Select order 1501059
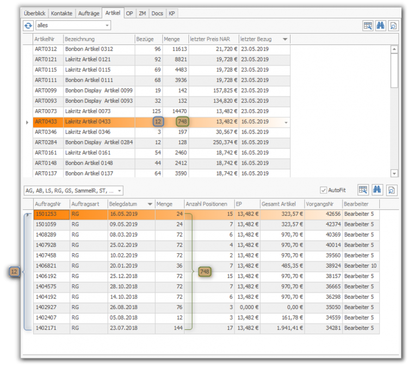The height and width of the screenshot is (365, 408). 206,225
